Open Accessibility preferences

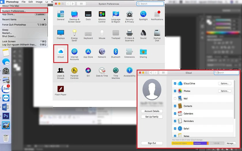129,72
